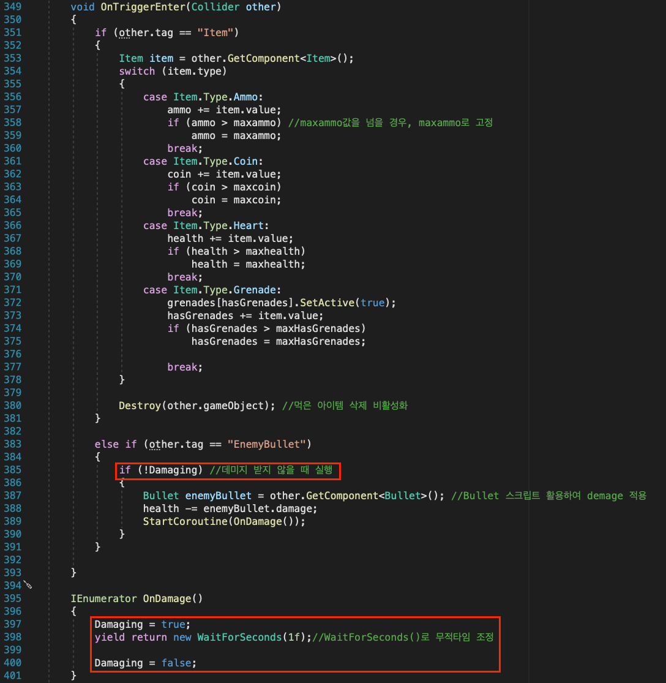Click the 'hasGrenades += item.value;' statement
Viewport: 666px width, 683px height.
(x=245, y=315)
